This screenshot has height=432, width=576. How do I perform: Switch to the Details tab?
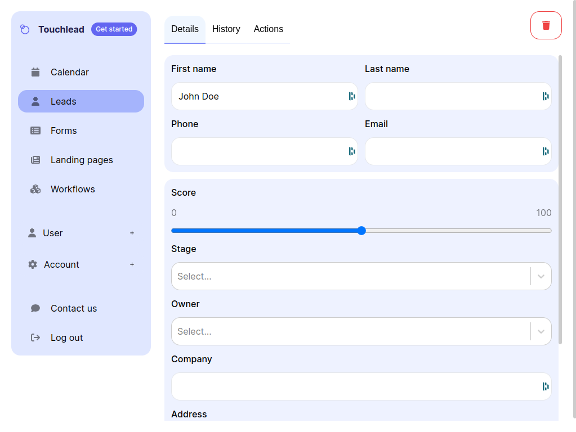(185, 29)
